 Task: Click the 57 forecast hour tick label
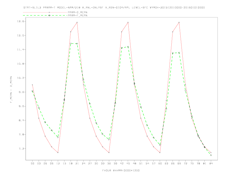coord(154,163)
